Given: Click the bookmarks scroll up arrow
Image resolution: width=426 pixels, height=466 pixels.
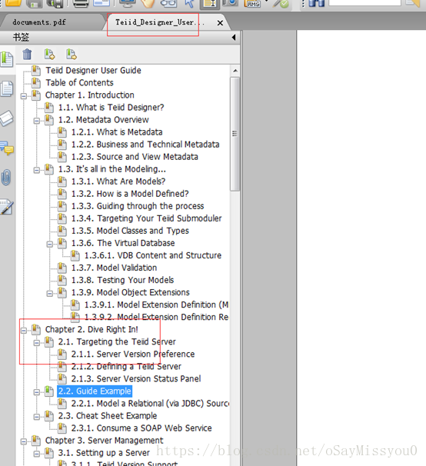Looking at the screenshot, I should click(x=235, y=71).
